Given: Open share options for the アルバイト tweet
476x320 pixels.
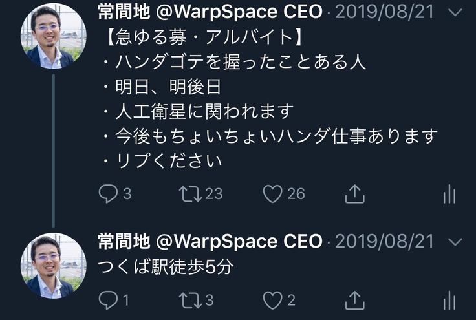Looking at the screenshot, I should click(x=355, y=194).
